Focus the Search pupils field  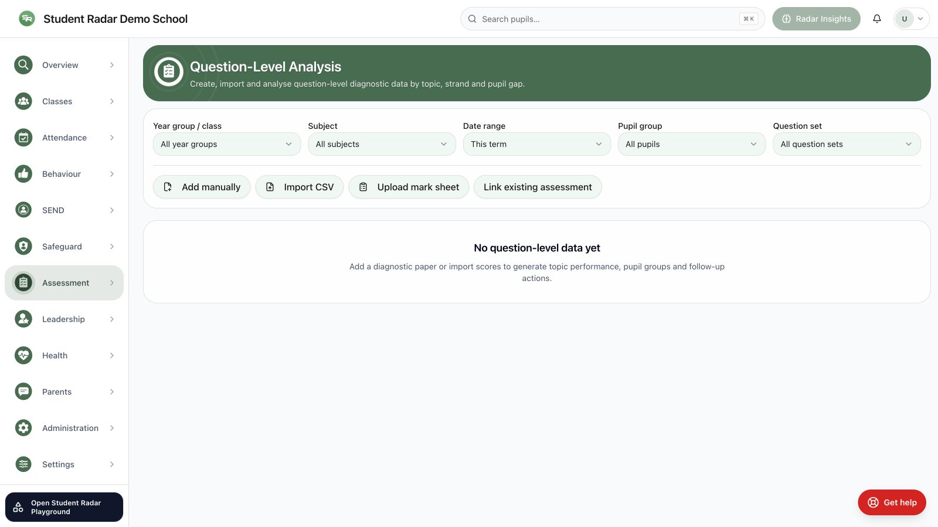click(613, 19)
